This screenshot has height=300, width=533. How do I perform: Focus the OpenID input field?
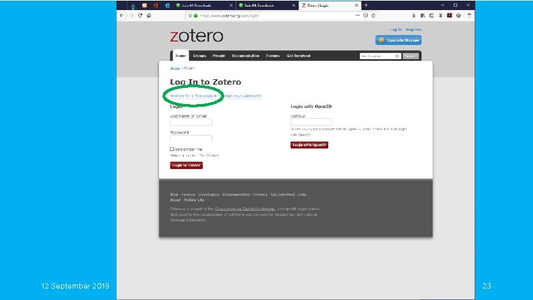tap(311, 121)
